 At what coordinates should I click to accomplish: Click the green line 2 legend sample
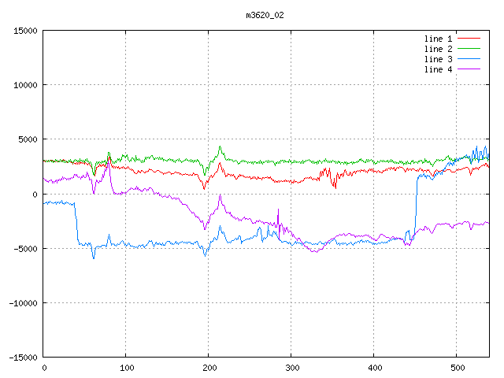469,49
